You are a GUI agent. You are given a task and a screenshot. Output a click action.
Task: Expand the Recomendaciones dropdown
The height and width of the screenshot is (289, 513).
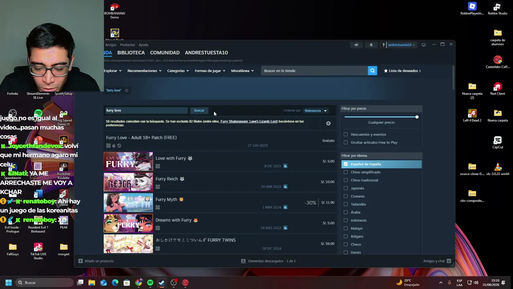pyautogui.click(x=144, y=71)
